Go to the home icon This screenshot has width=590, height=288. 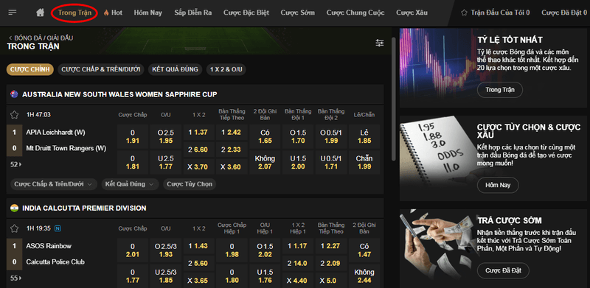41,13
